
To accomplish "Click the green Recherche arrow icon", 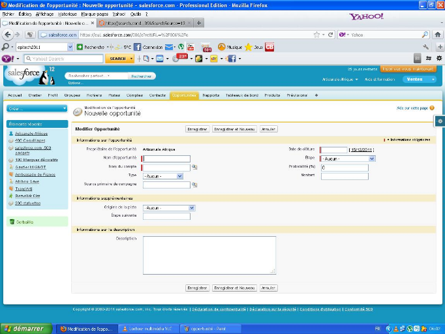I will click(80, 47).
